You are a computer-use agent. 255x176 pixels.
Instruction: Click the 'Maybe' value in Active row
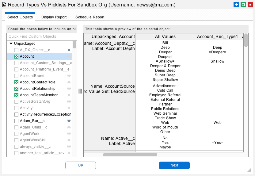[x=165, y=147]
